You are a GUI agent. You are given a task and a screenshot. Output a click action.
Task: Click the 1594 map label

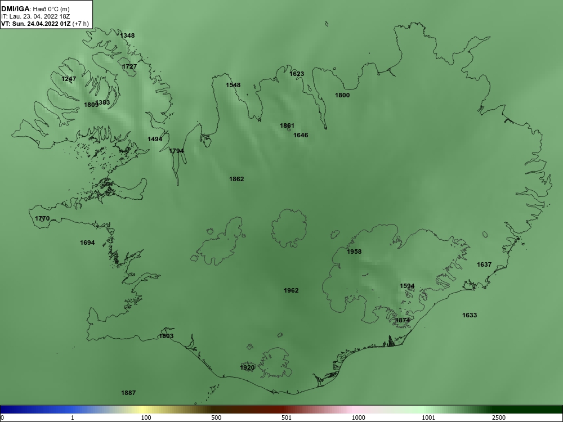(407, 286)
